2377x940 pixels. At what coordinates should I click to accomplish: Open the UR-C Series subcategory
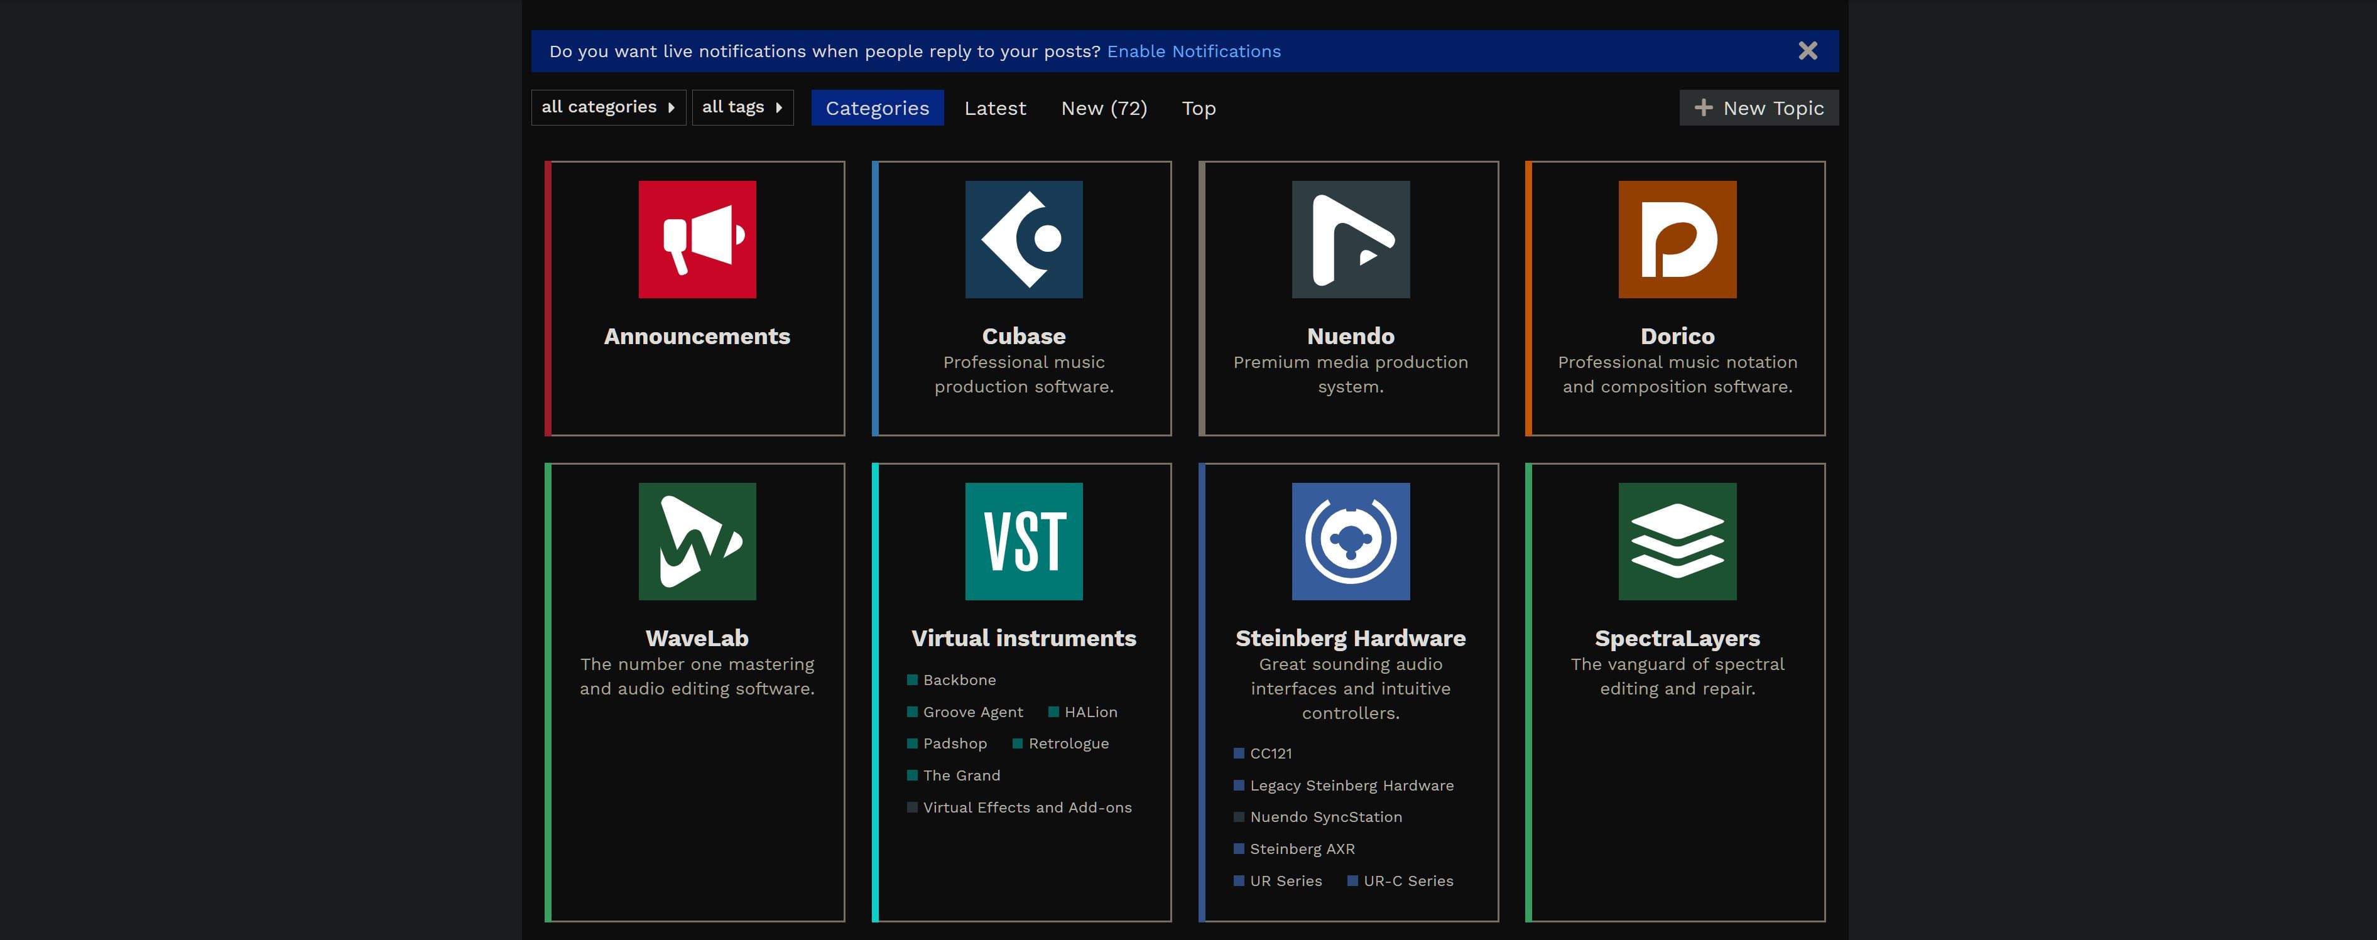click(x=1408, y=881)
